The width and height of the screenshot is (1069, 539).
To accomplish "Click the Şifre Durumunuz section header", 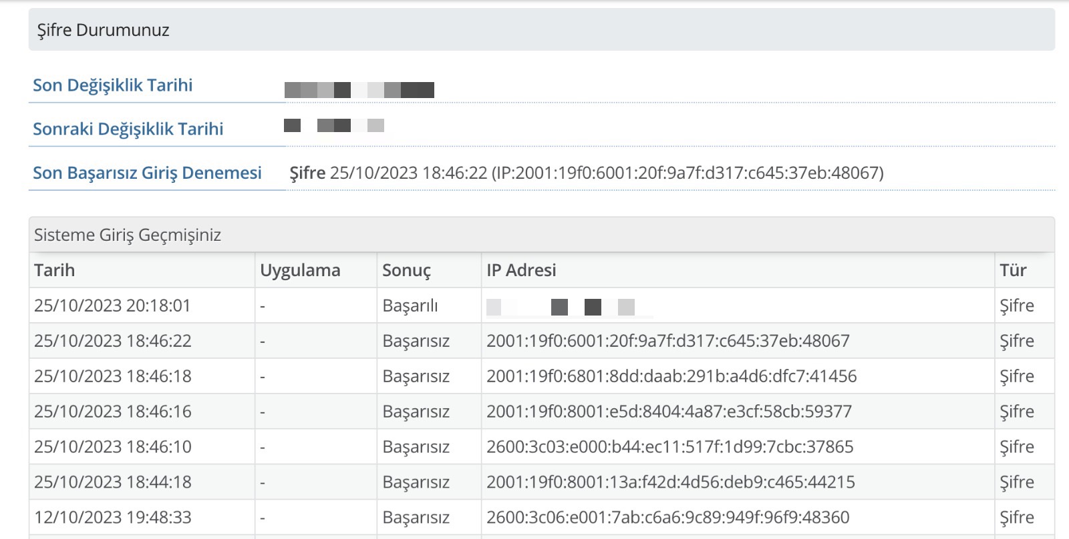I will click(541, 30).
